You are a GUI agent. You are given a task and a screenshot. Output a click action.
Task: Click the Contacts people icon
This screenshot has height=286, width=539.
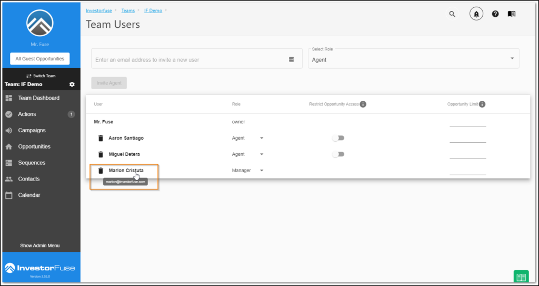click(x=9, y=179)
